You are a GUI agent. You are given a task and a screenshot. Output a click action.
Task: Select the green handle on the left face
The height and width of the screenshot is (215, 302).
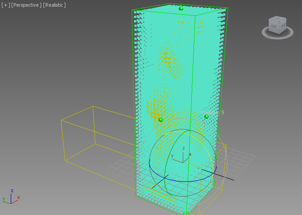coord(160,120)
